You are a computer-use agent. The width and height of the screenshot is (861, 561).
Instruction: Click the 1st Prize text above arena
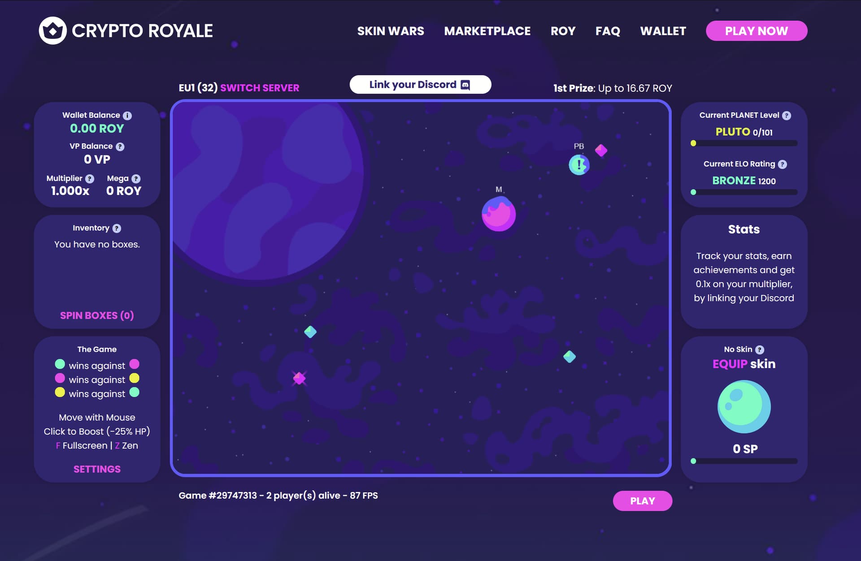pyautogui.click(x=613, y=88)
